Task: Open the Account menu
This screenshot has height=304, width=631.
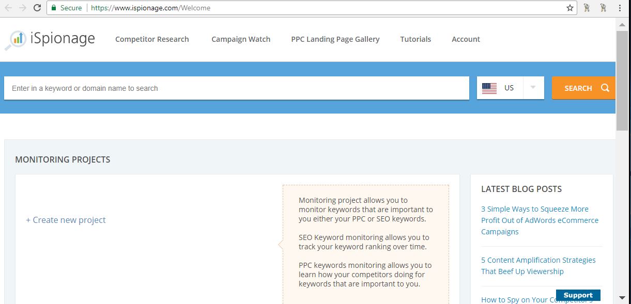Action: [x=466, y=39]
